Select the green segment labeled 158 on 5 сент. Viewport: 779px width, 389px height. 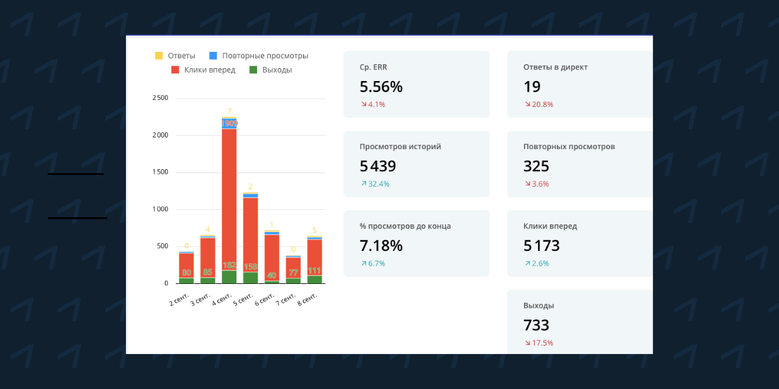[x=251, y=277]
